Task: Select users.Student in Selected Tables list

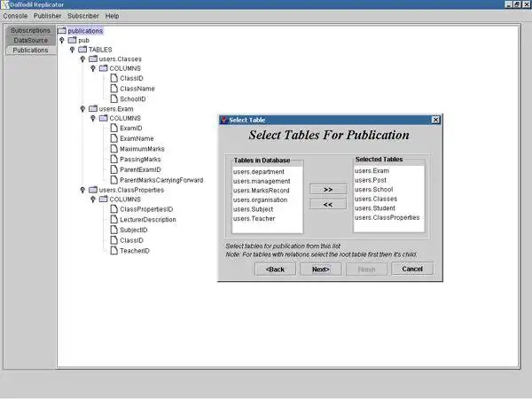Action: pyautogui.click(x=389, y=208)
